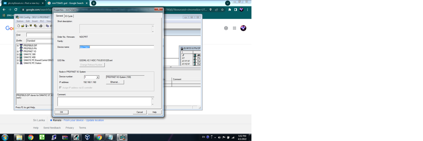423x141 pixels.
Task: Open the Insert menu
Action: pyautogui.click(x=35, y=21)
